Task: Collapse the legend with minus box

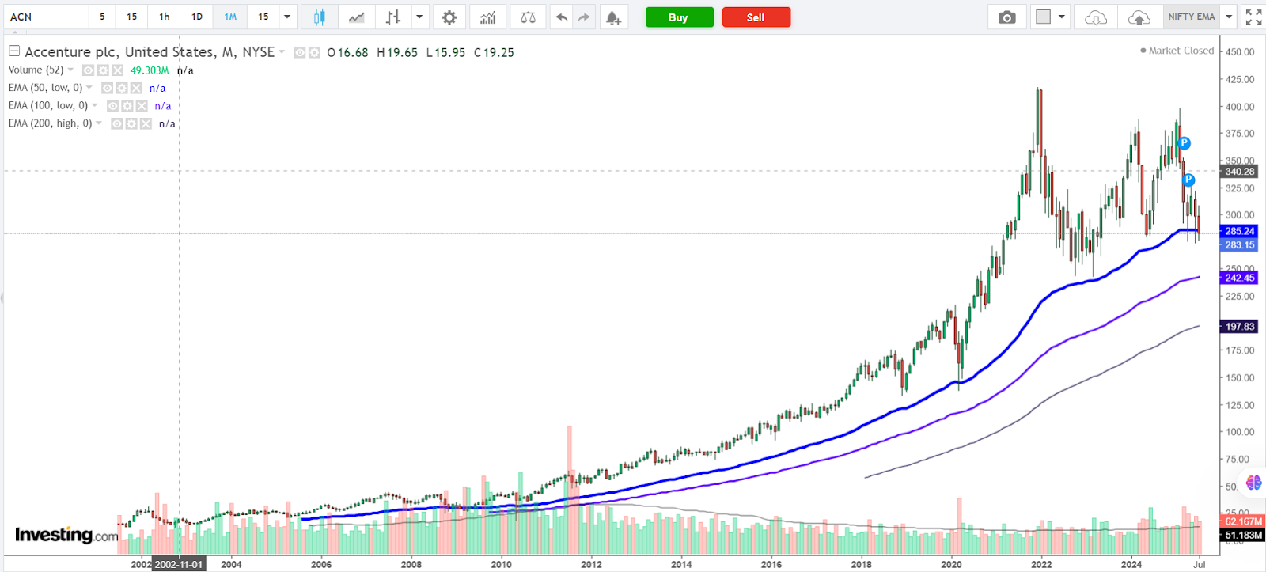Action: click(x=14, y=51)
